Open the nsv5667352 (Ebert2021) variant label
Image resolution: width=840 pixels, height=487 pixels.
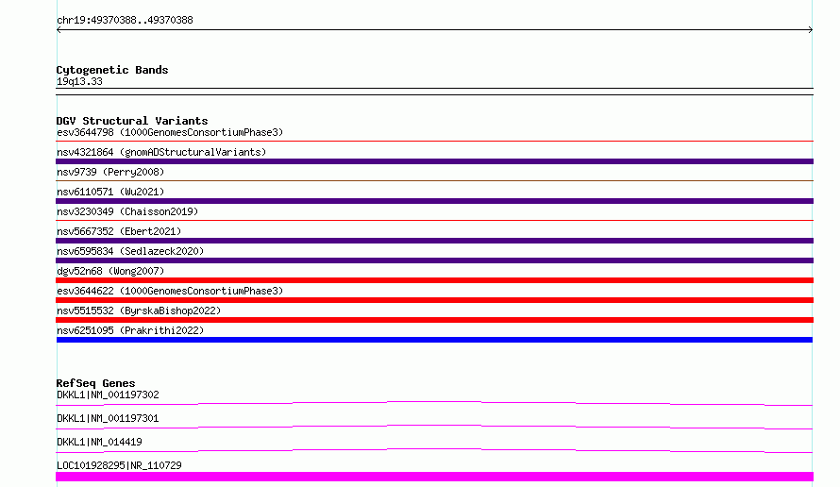pos(119,231)
